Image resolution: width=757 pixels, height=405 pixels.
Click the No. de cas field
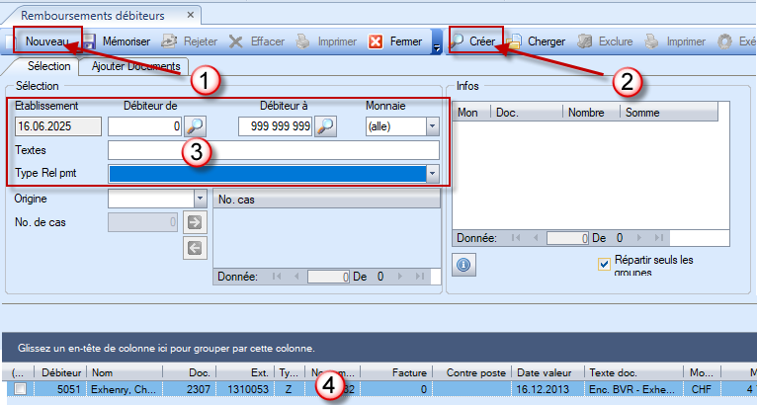click(142, 222)
